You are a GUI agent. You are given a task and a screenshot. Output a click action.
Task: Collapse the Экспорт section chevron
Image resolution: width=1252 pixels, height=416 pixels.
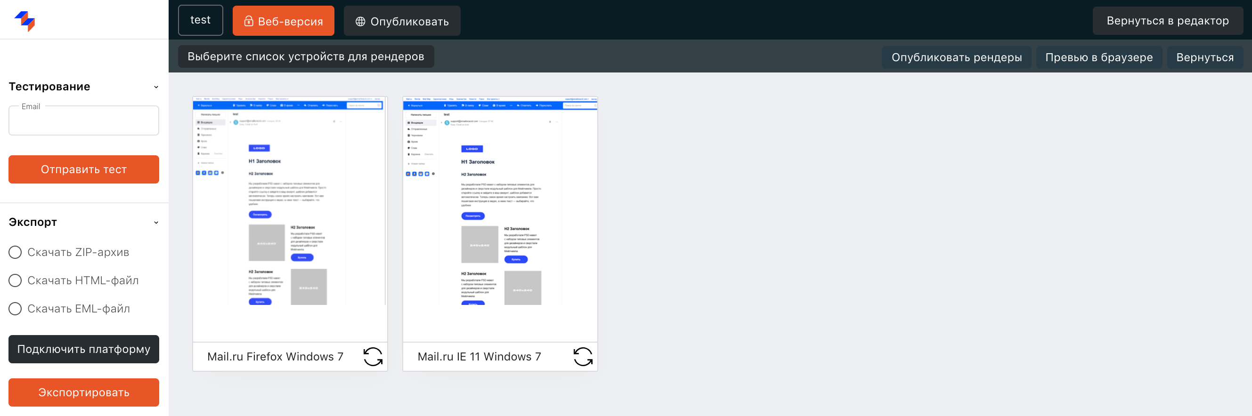pyautogui.click(x=156, y=222)
